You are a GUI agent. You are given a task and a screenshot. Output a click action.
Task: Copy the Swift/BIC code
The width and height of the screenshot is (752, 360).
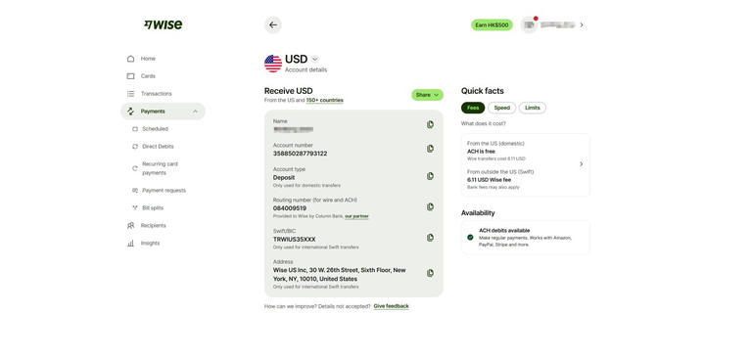(430, 238)
